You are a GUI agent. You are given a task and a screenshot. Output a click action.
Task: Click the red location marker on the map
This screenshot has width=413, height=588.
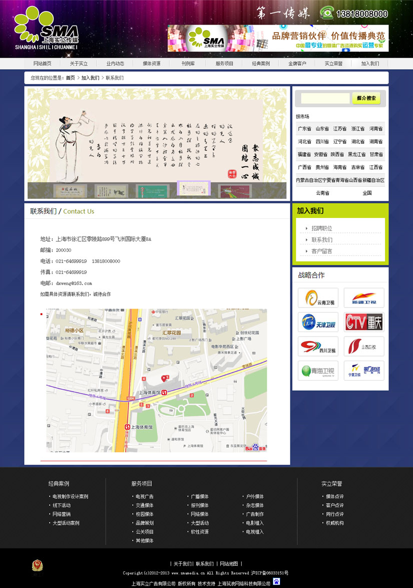pos(163,378)
